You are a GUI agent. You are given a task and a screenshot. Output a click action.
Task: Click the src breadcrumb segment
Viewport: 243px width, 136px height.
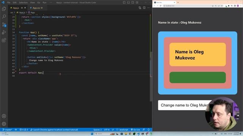coord(12,12)
